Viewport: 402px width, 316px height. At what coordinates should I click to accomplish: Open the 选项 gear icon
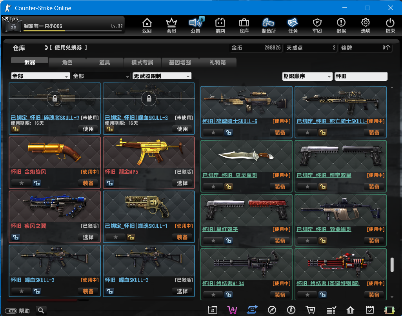[366, 25]
